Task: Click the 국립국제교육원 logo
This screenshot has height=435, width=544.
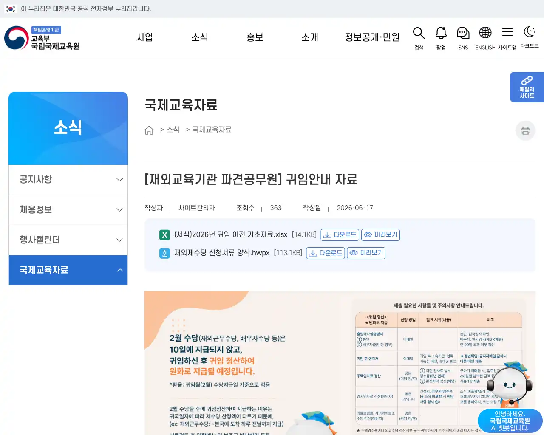Action: coord(42,38)
